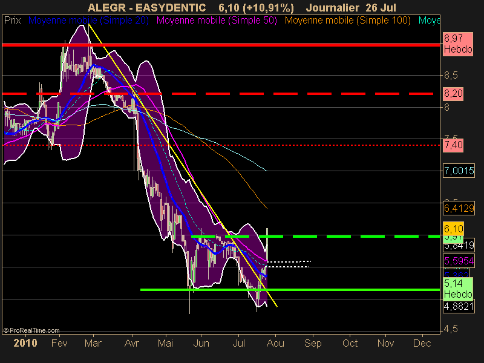Click the '5,5954' magenta moving average value
Viewport: 484px width, 363px height.
coord(459,261)
